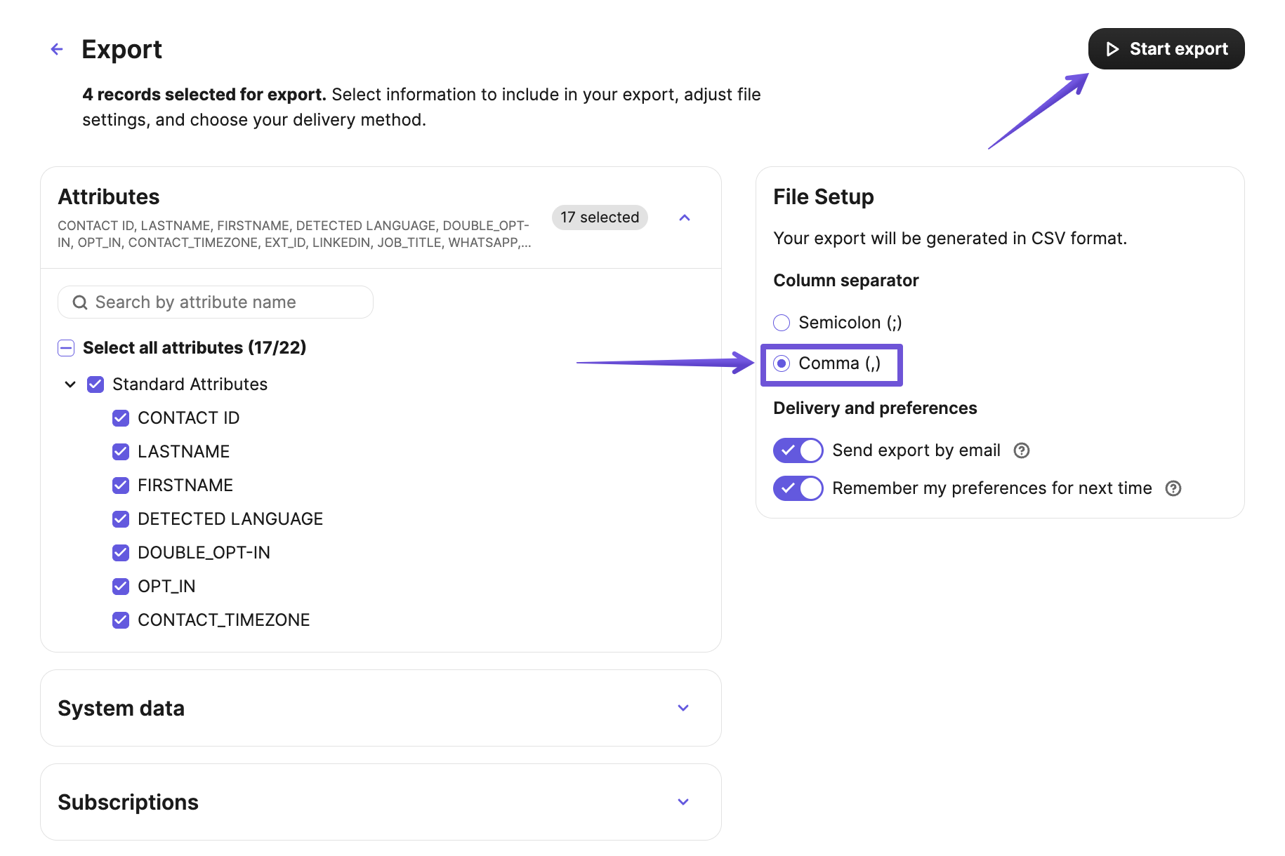Select the Semicolon (;) separator
This screenshot has width=1285, height=856.
[x=782, y=323]
